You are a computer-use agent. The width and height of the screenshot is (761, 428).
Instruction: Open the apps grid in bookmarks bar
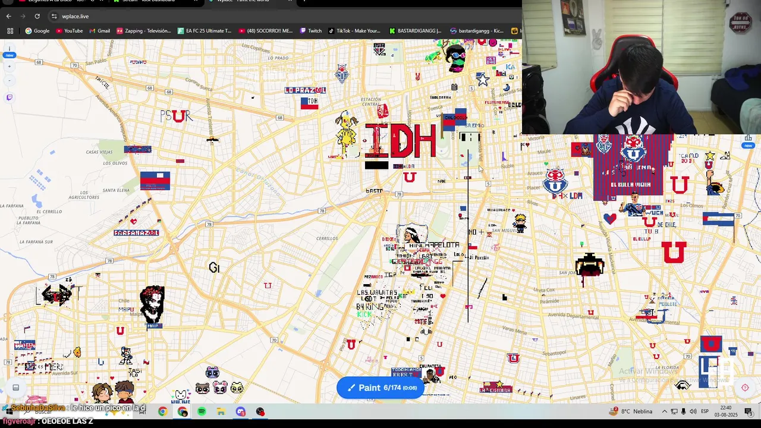(x=10, y=31)
